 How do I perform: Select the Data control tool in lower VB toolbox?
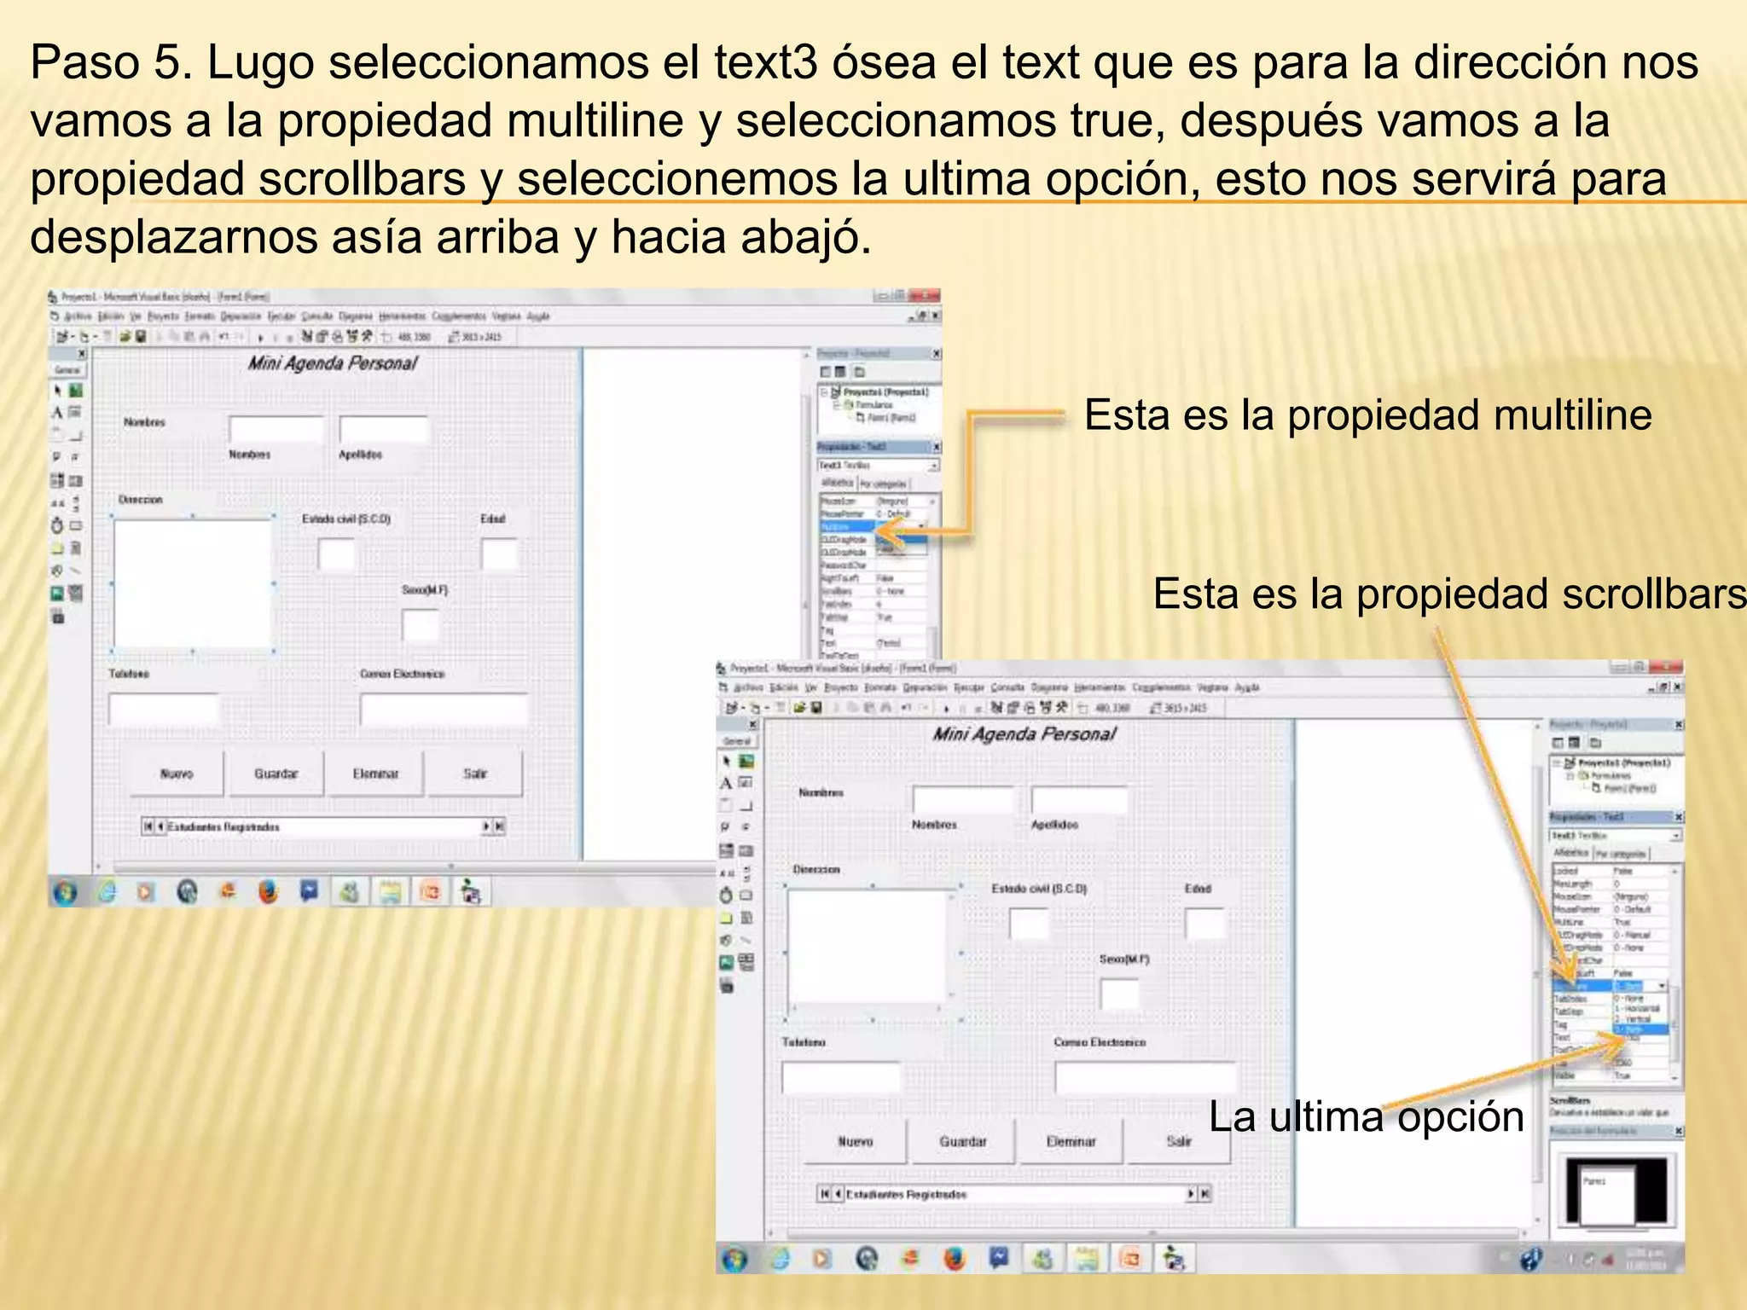click(x=746, y=962)
